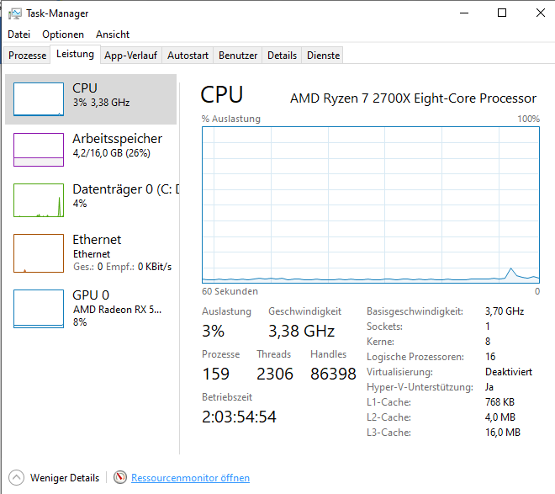
Task: Switch to the App-Verlauf tab
Action: 130,56
